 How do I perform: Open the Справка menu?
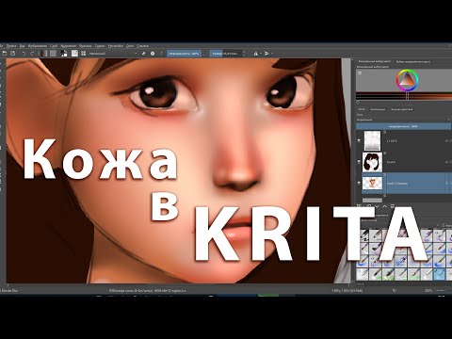point(142,46)
